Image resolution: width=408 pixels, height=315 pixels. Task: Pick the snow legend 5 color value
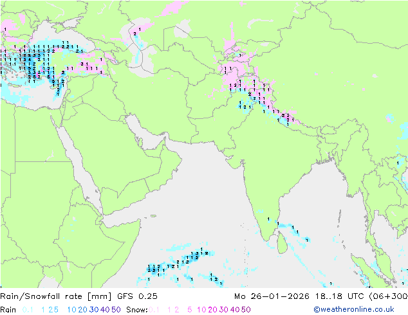coord(190,310)
